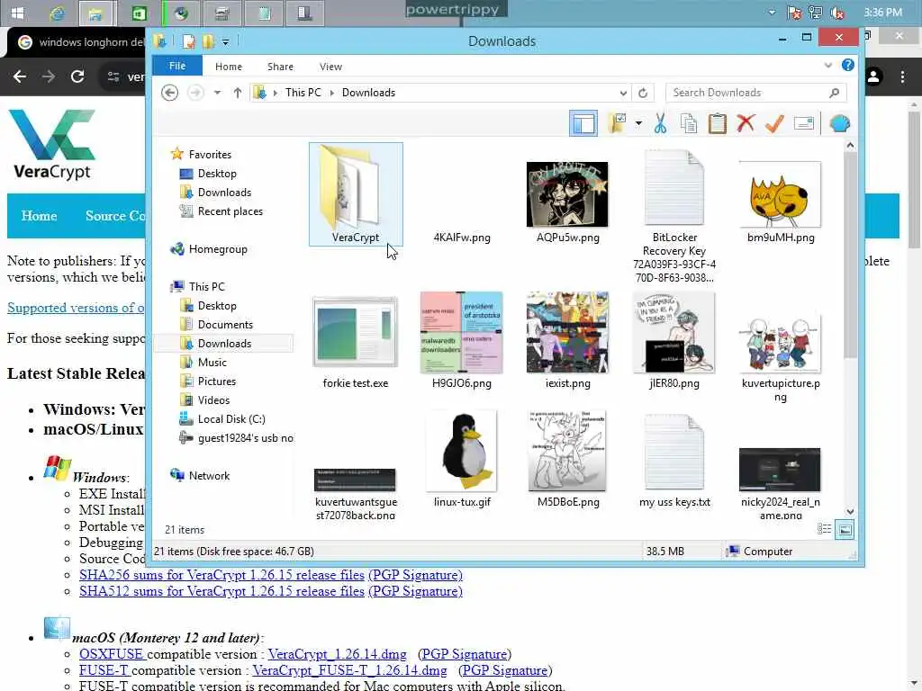Click the red X Delete icon

(x=746, y=123)
